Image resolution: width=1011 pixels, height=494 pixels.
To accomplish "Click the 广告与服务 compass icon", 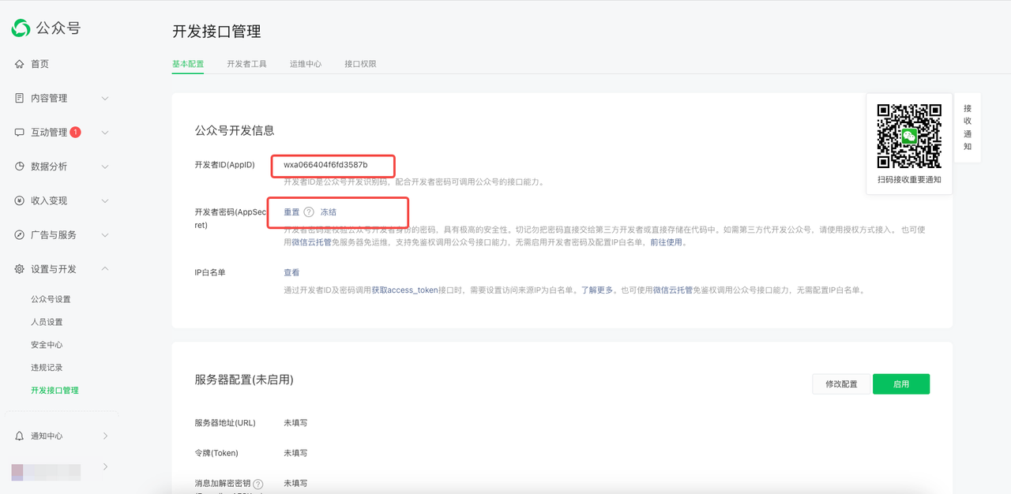I will pos(20,235).
